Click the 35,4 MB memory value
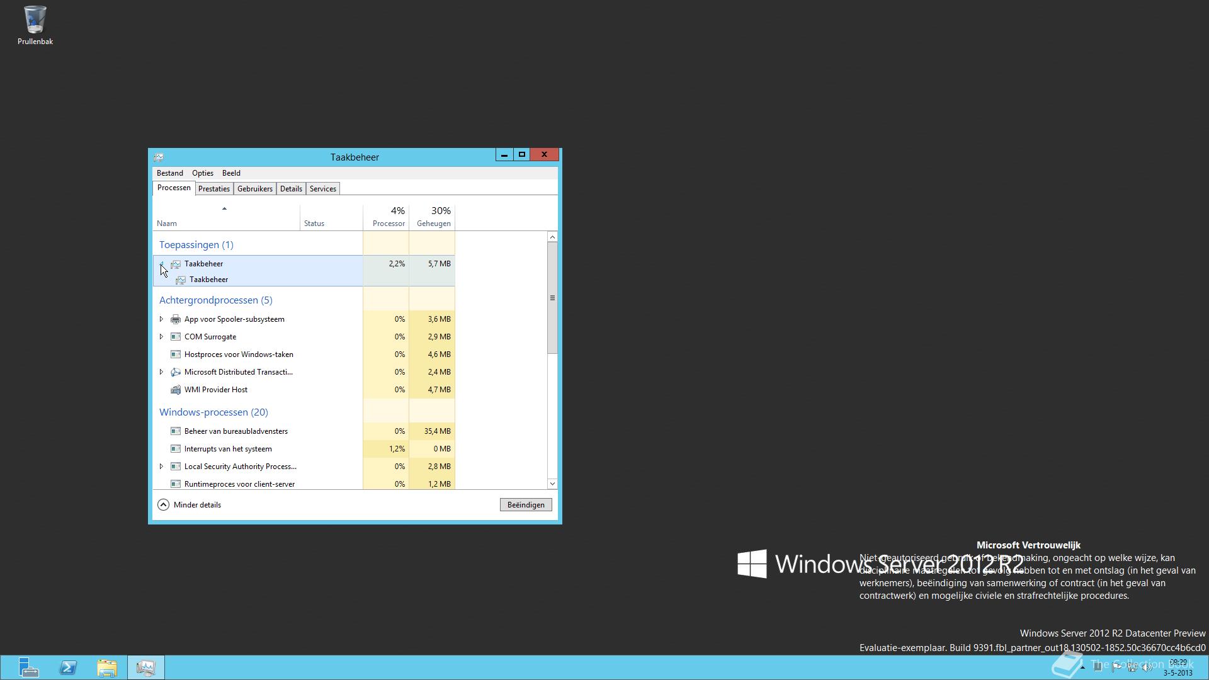The image size is (1209, 680). click(437, 431)
